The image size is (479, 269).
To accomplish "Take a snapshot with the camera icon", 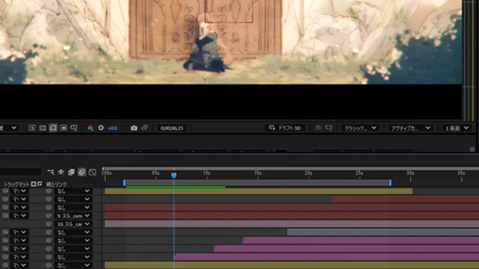I will click(134, 128).
